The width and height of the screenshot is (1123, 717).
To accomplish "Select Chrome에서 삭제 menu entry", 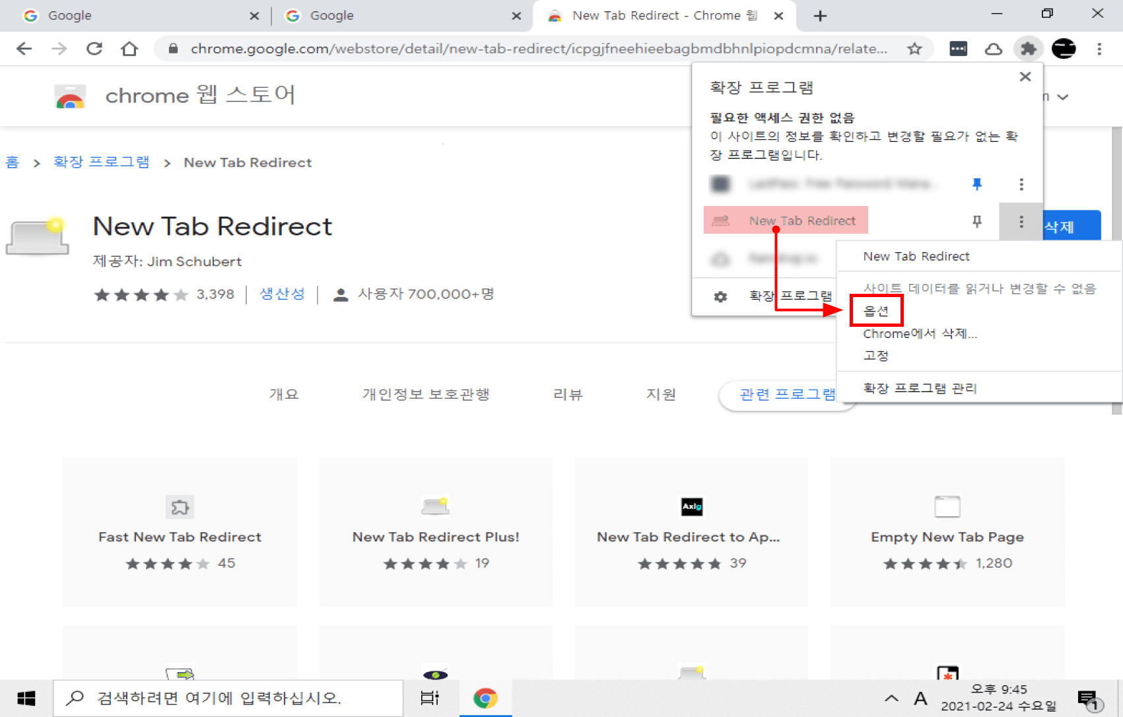I will [920, 333].
